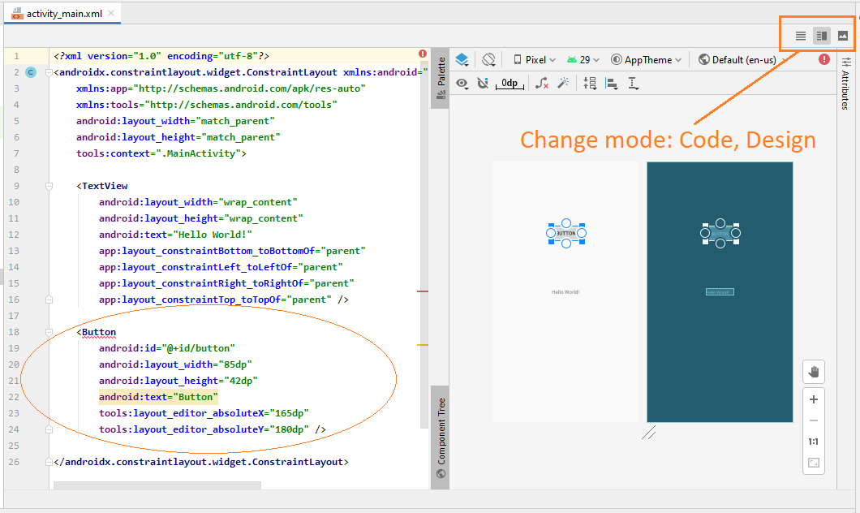Click the android:text="Hello World!" line

click(175, 235)
